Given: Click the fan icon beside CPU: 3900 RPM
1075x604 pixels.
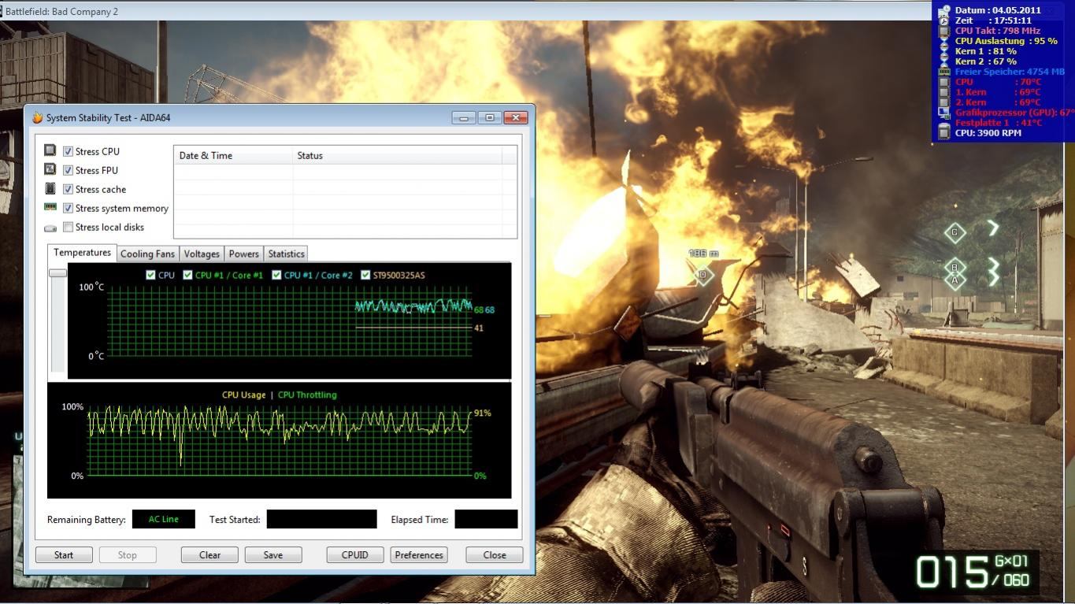Looking at the screenshot, I should pyautogui.click(x=944, y=133).
